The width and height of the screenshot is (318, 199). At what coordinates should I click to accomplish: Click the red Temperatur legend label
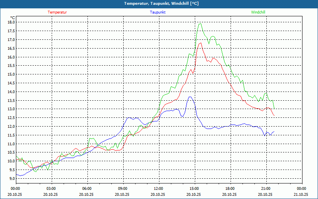pyautogui.click(x=57, y=12)
